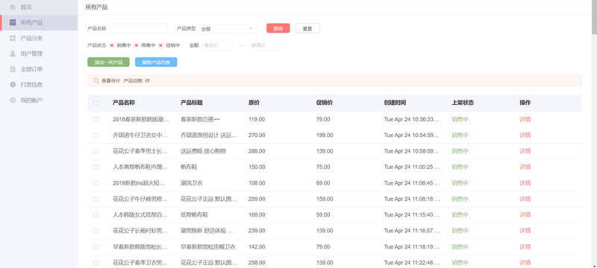Viewport: 597px width, 268px height.
Task: Click the blue 刷新产品列表 button
Action: click(x=156, y=63)
